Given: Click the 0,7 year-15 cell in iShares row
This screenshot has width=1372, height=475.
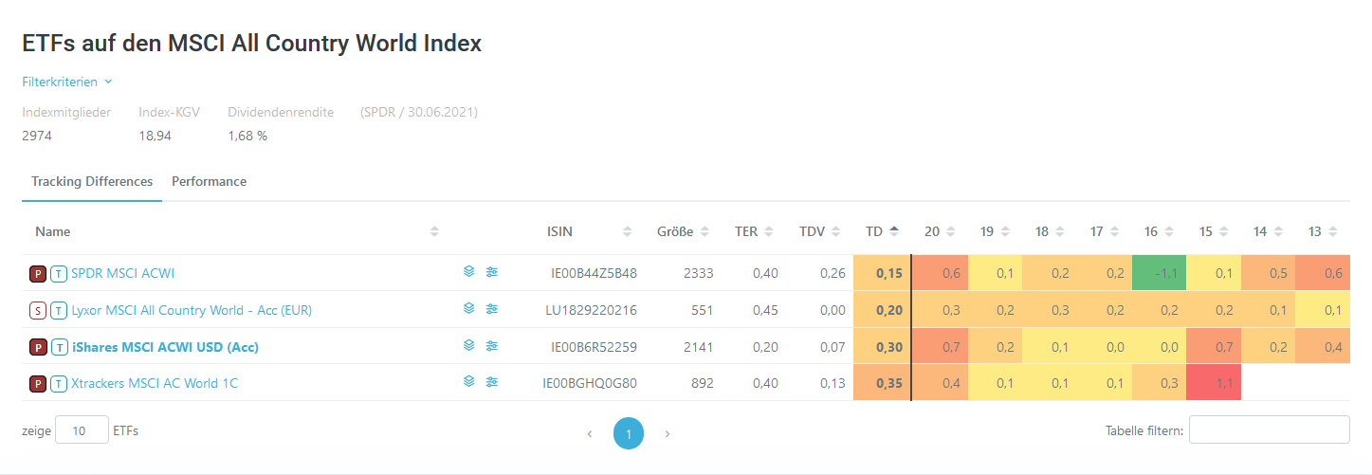Looking at the screenshot, I should (1214, 347).
